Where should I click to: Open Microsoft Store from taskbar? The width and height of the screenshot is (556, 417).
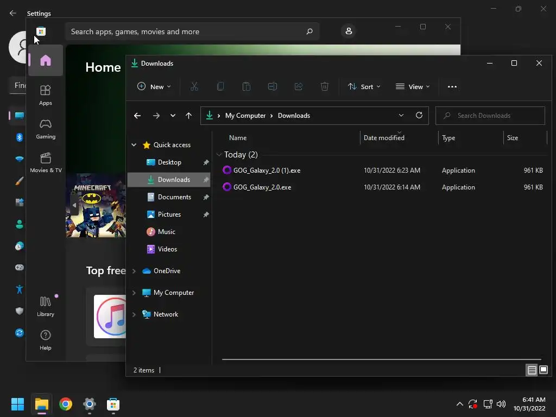tap(113, 404)
